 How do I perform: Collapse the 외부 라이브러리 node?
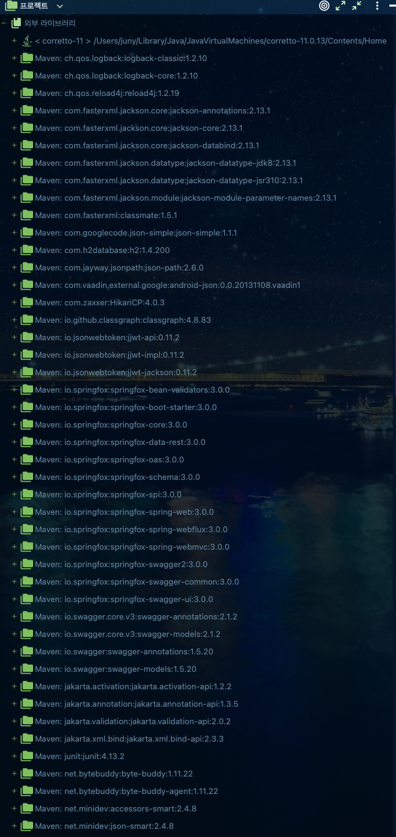(x=3, y=23)
